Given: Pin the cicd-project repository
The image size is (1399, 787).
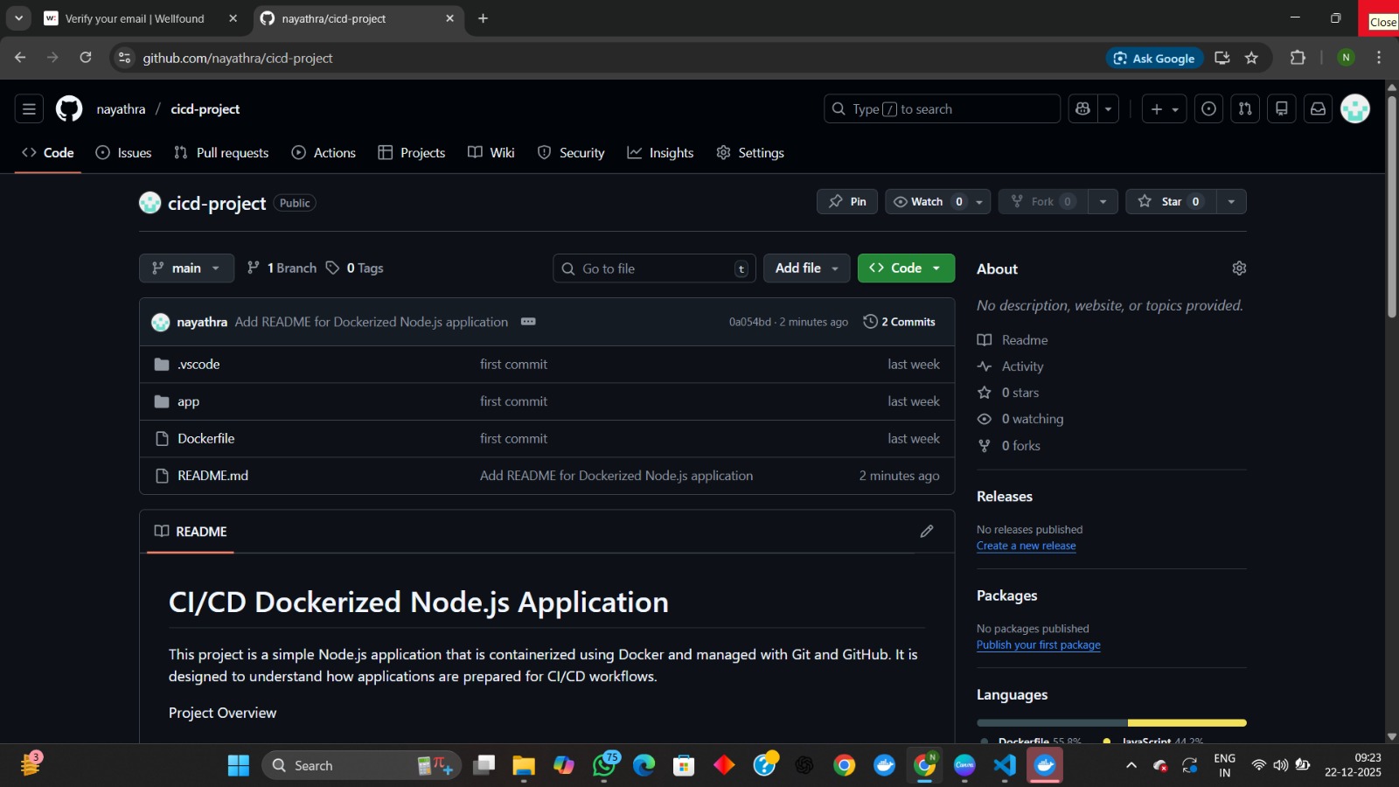Looking at the screenshot, I should pyautogui.click(x=847, y=202).
